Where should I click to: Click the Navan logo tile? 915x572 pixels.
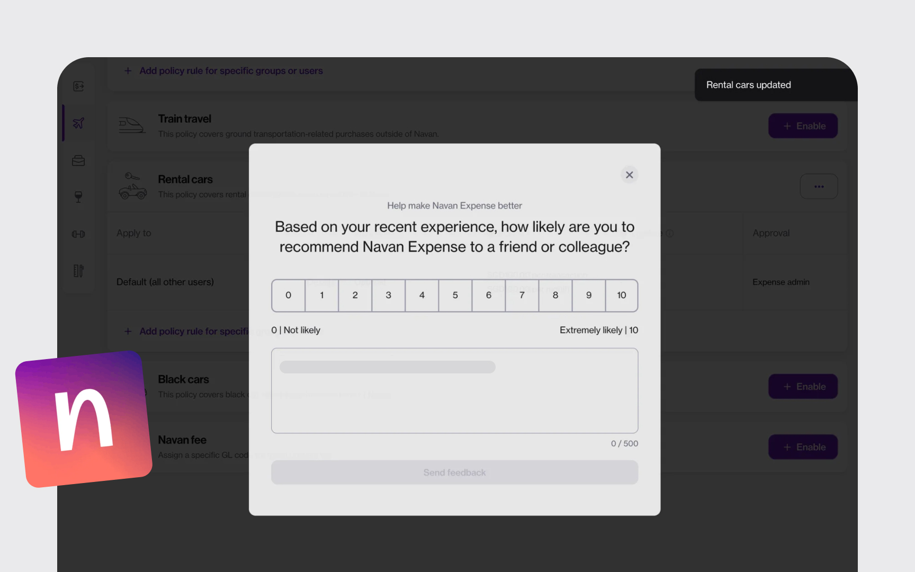pos(84,419)
